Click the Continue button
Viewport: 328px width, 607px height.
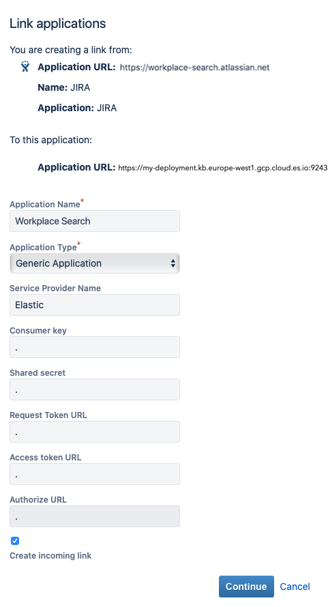[x=246, y=587]
